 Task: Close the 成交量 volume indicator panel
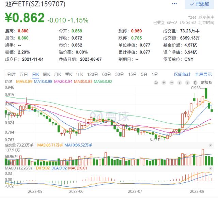[x=211, y=145]
